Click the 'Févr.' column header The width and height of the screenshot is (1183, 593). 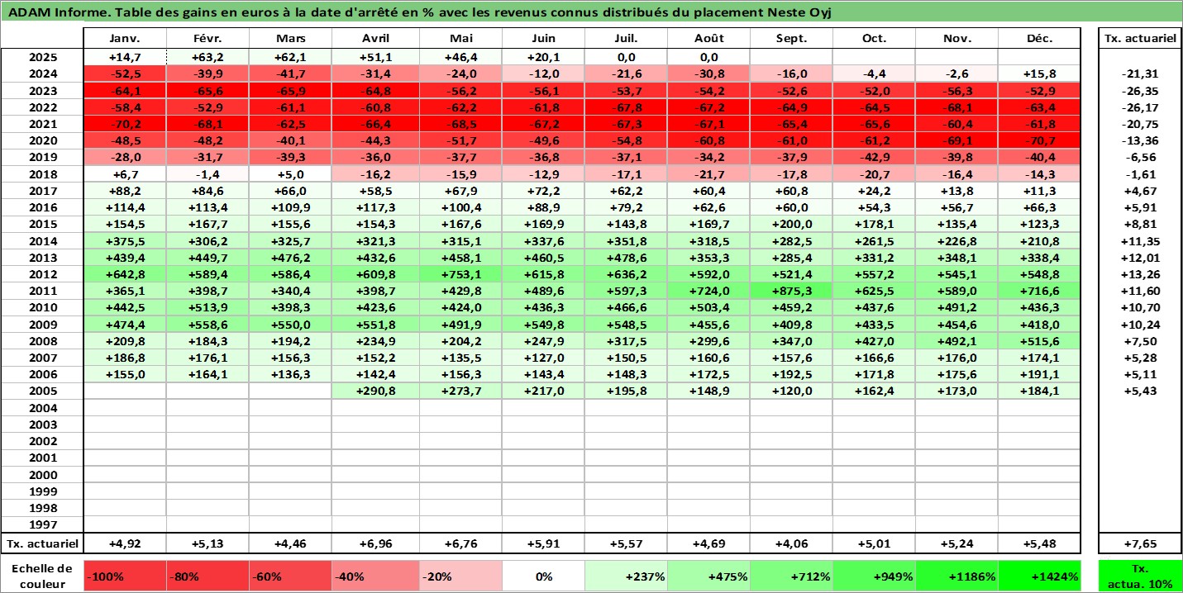pos(208,39)
